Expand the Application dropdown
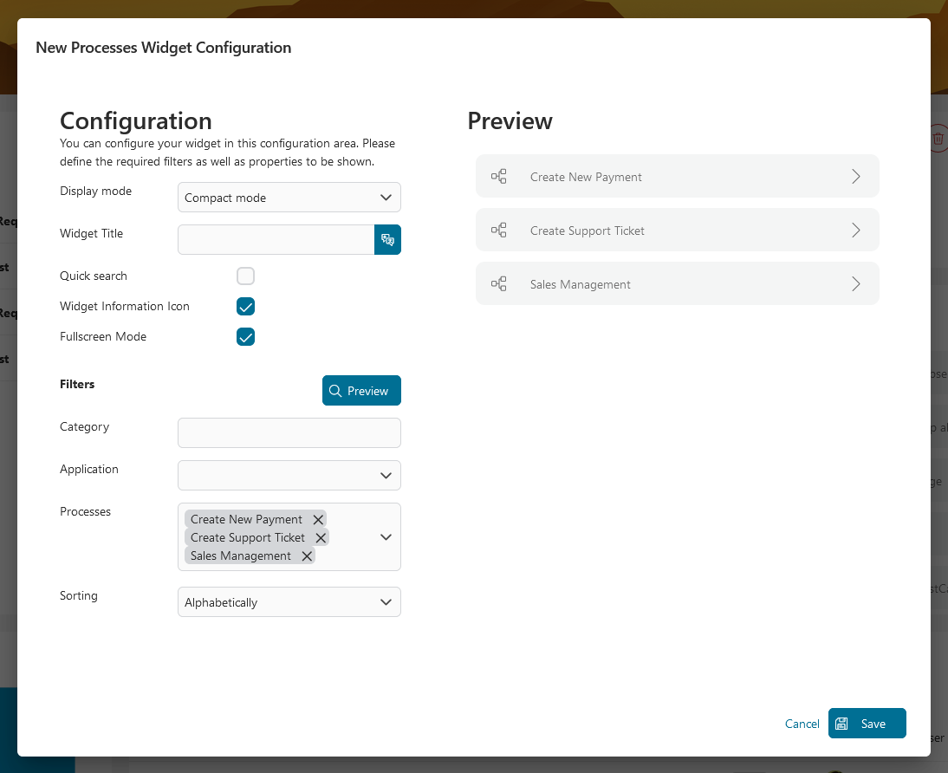Image resolution: width=948 pixels, height=773 pixels. [x=289, y=476]
